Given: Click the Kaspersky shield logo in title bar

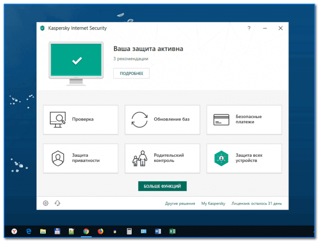Looking at the screenshot, I should 42,28.
